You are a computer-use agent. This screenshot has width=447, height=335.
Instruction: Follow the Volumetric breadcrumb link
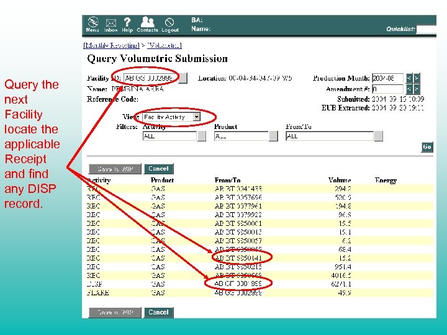(x=164, y=45)
